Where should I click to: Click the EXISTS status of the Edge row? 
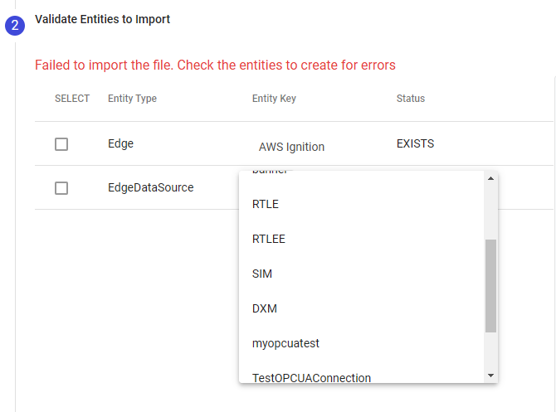click(x=415, y=143)
